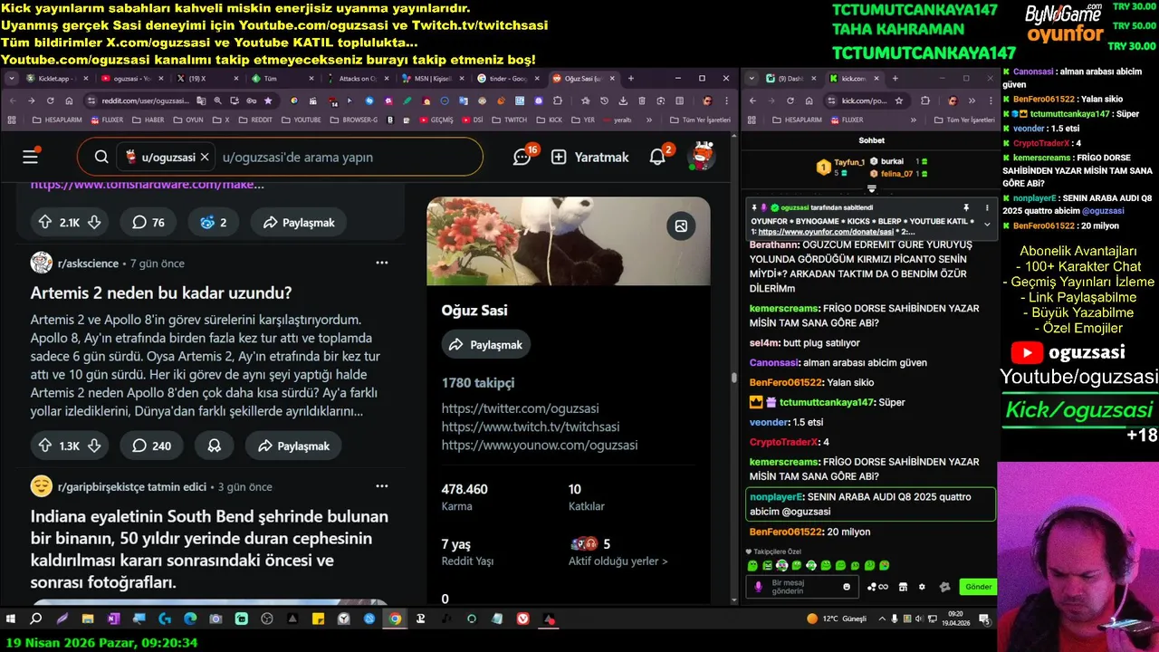This screenshot has width=1159, height=652.
Task: Reload the kick.com page
Action: click(x=790, y=101)
